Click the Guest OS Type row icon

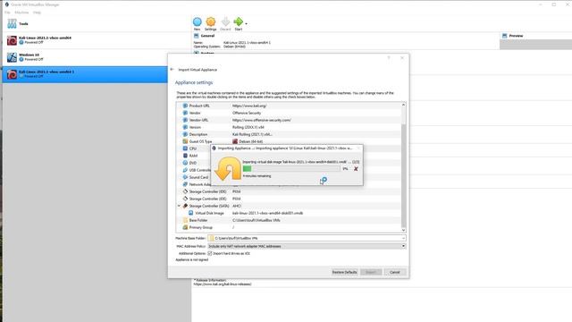185,141
